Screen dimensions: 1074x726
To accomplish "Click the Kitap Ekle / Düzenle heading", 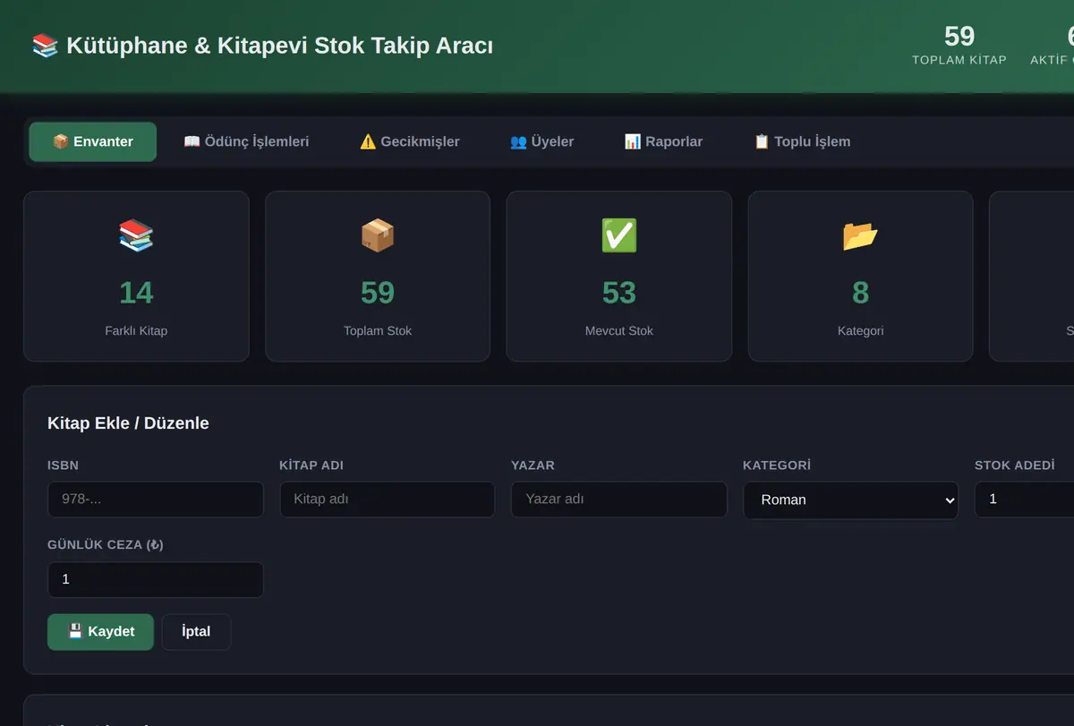I will coord(128,423).
